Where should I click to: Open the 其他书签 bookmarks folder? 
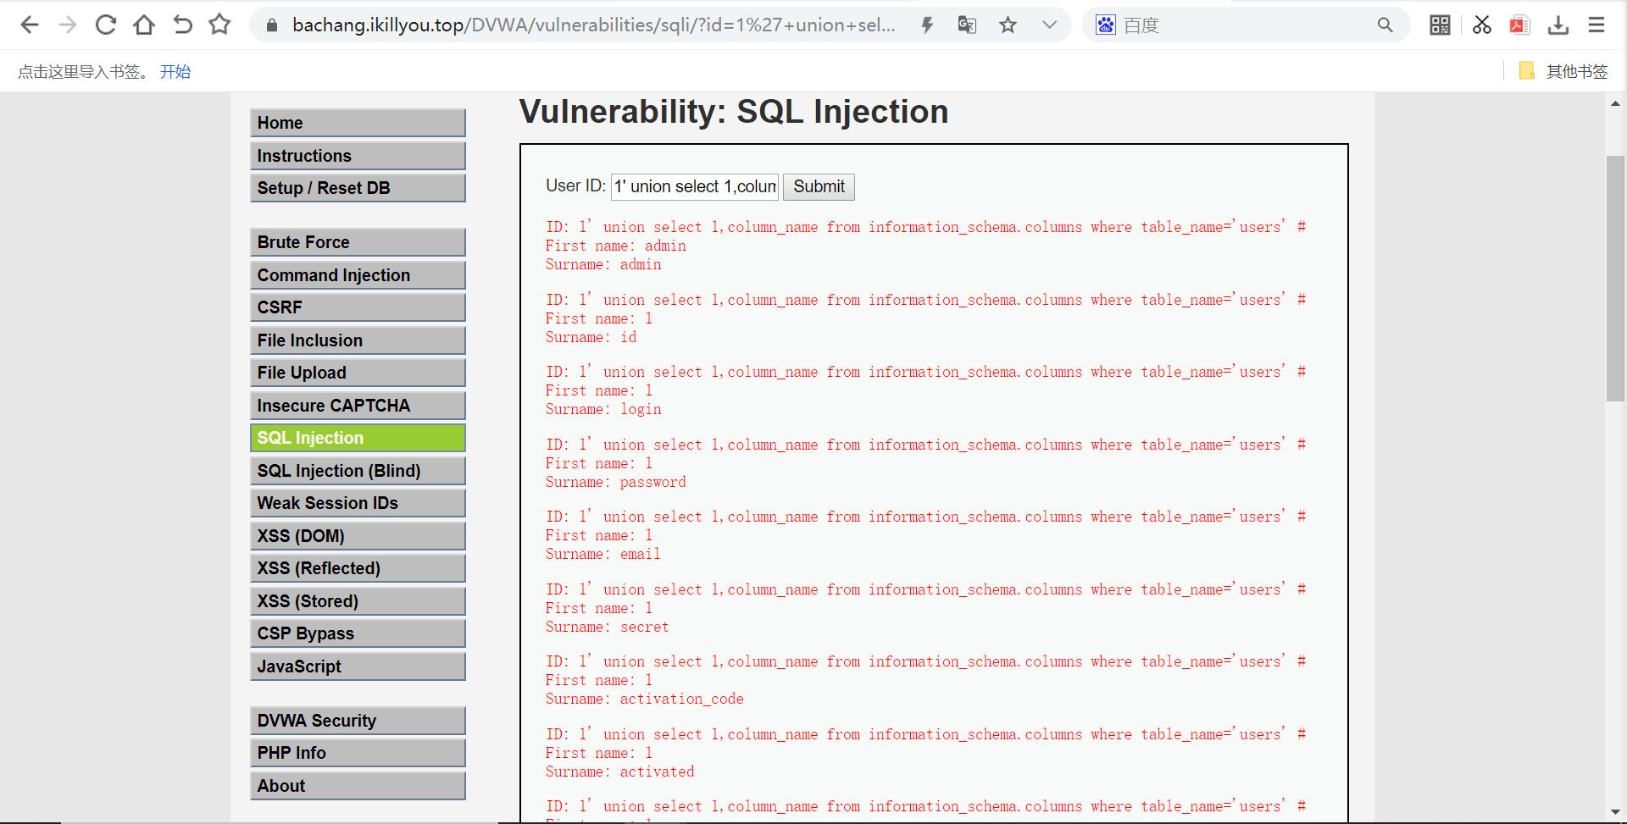1563,71
